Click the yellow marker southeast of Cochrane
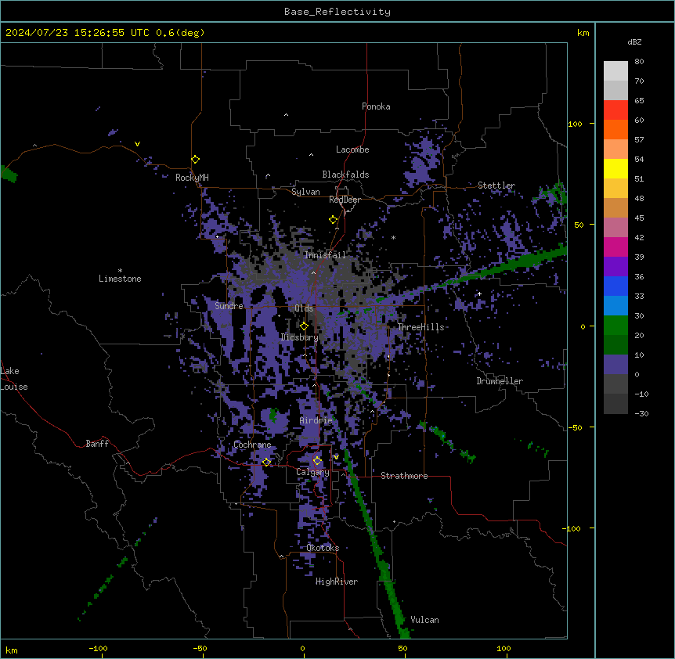The image size is (675, 659). (266, 462)
